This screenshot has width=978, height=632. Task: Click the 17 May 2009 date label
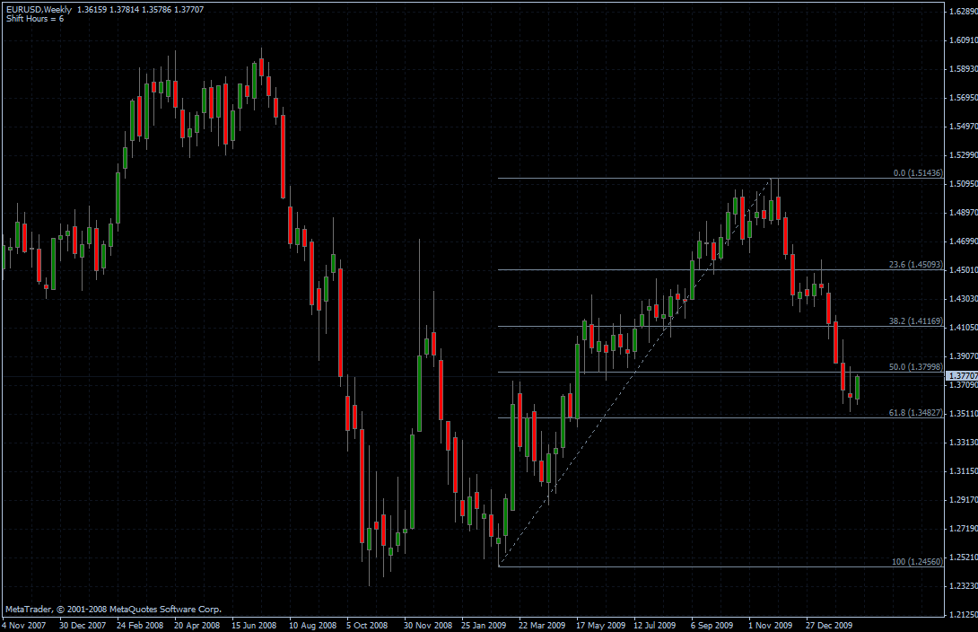tap(600, 625)
